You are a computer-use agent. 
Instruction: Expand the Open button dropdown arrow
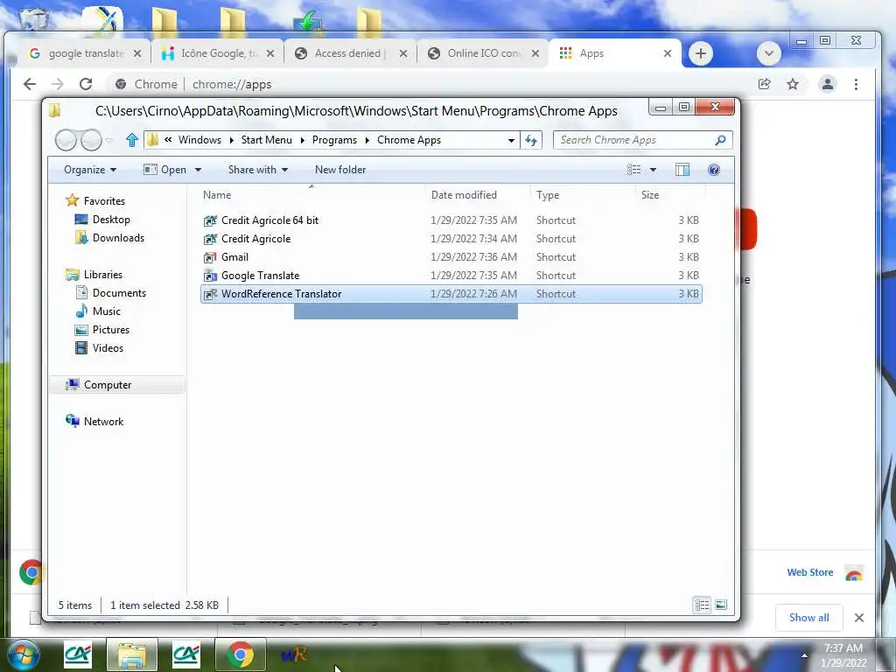point(198,170)
